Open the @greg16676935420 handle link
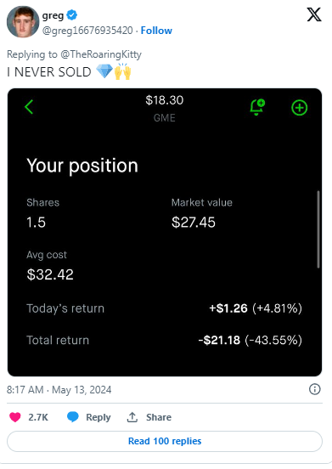 point(87,31)
